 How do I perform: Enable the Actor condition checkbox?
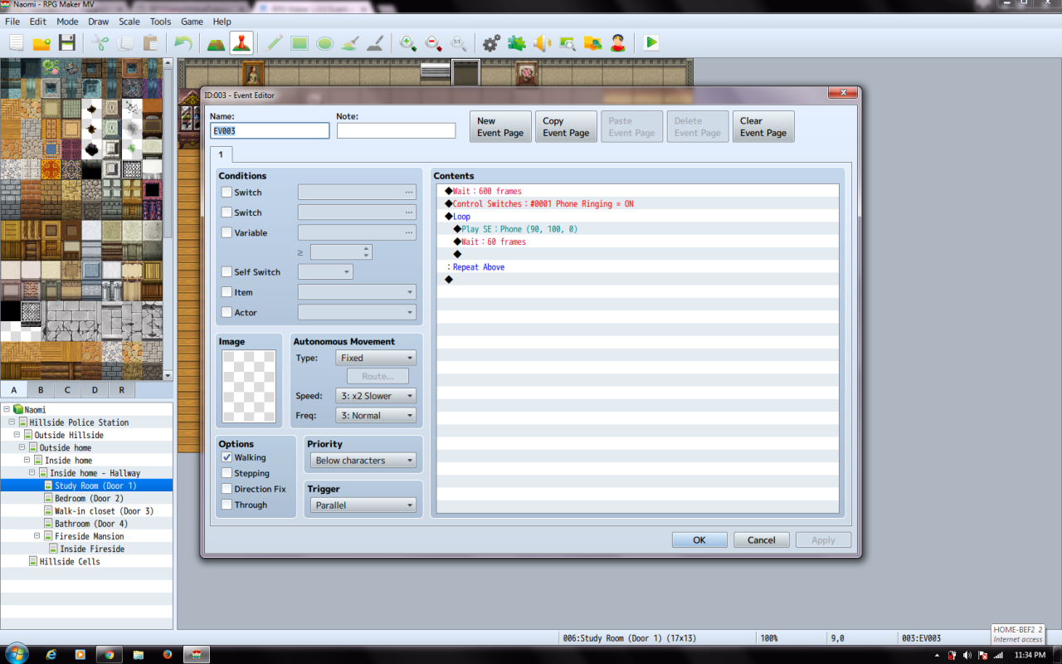[x=227, y=313]
